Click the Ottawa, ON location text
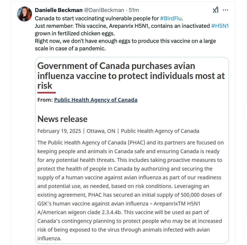This screenshot has width=247, height=245. point(101,131)
